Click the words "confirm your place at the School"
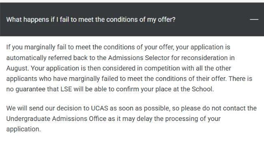264x151 pixels. 164,89
